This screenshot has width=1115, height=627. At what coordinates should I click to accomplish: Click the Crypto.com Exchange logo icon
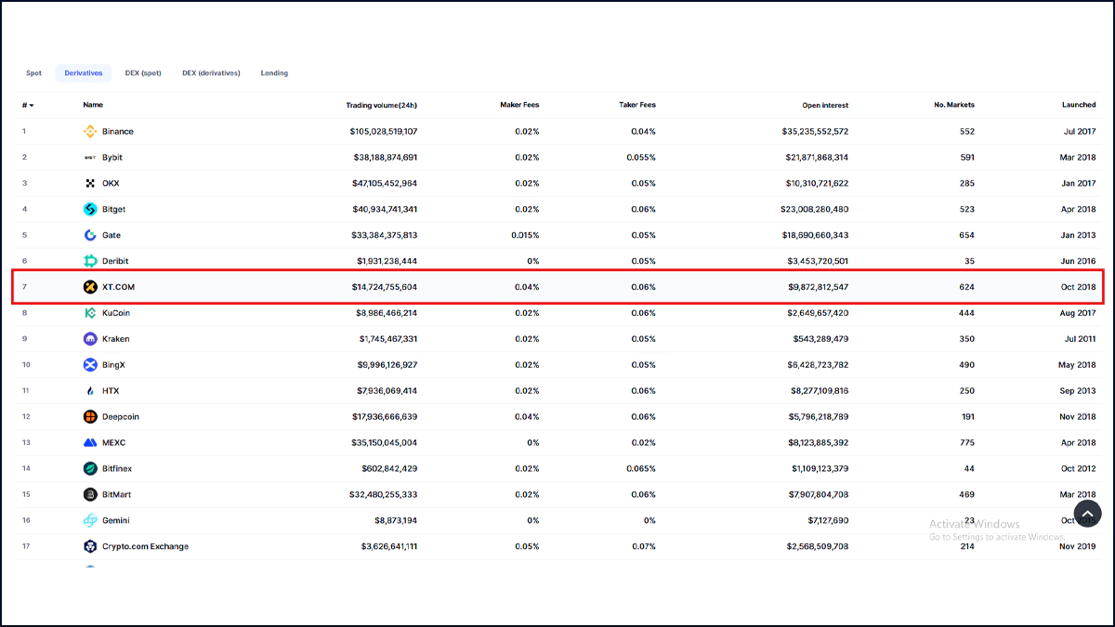click(x=90, y=547)
